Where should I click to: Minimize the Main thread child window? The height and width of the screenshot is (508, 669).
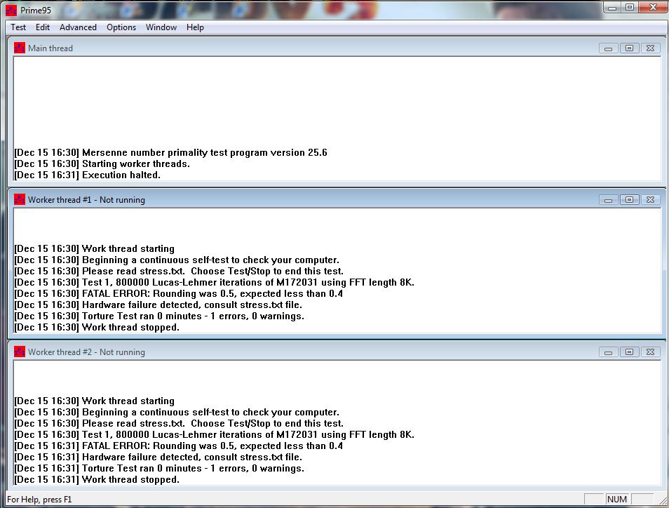(x=609, y=48)
